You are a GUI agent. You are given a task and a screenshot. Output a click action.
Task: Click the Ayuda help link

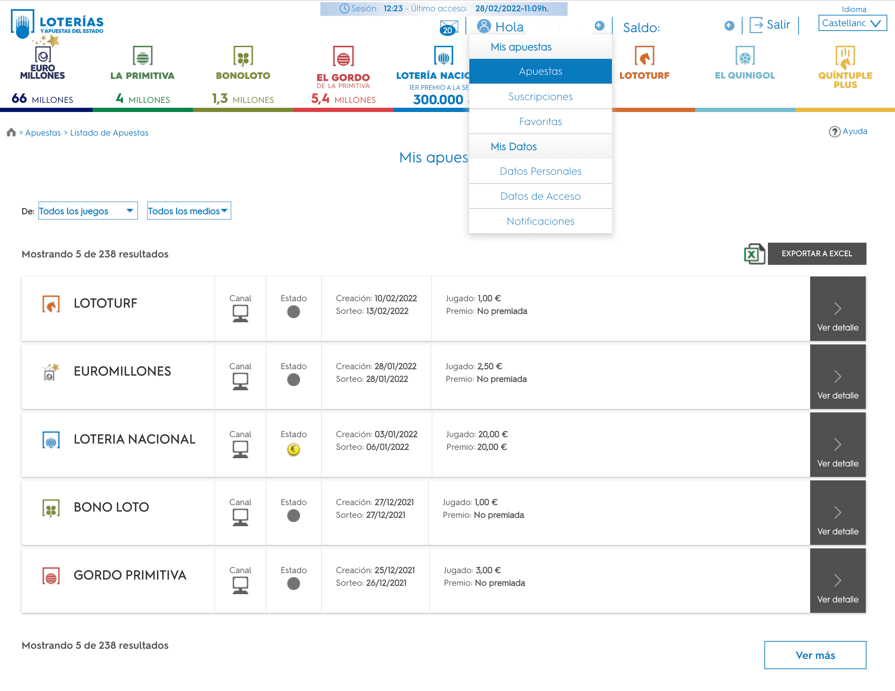click(x=855, y=131)
